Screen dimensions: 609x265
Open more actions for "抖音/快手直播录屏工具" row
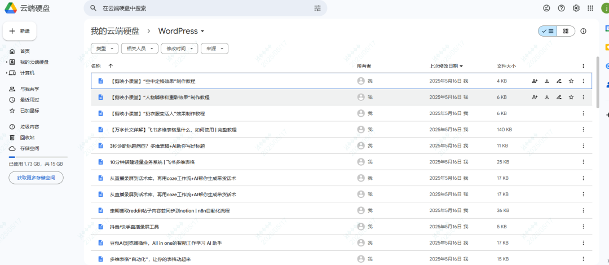click(583, 227)
